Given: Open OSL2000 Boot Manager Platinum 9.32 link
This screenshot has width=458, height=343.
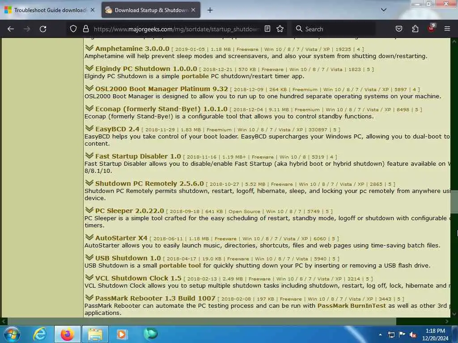Looking at the screenshot, I should pyautogui.click(x=161, y=89).
